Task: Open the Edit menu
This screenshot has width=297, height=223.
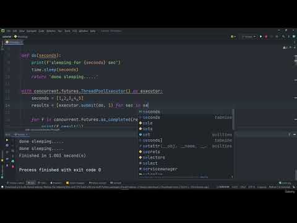Action: (x=15, y=31)
